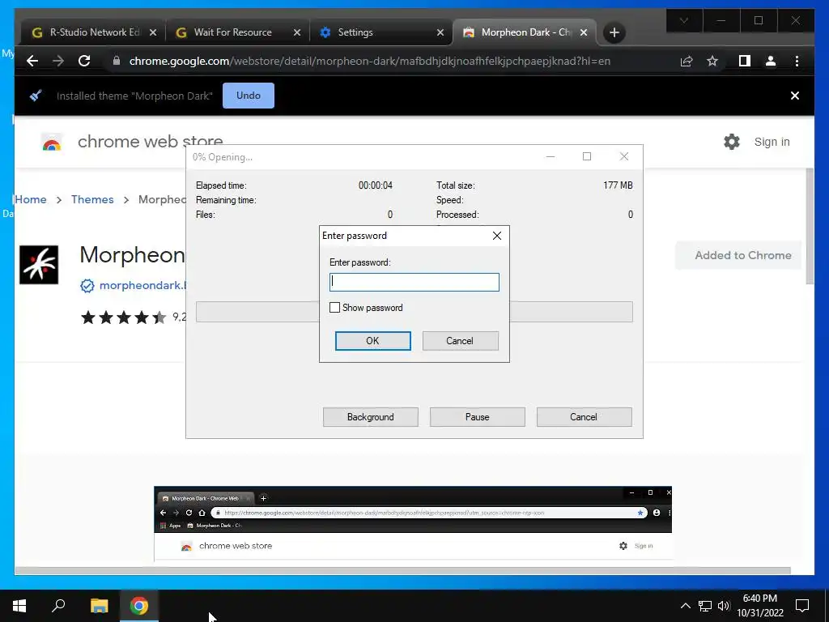Open the tab search chevron
Viewport: 829px width, 622px height.
[x=683, y=20]
